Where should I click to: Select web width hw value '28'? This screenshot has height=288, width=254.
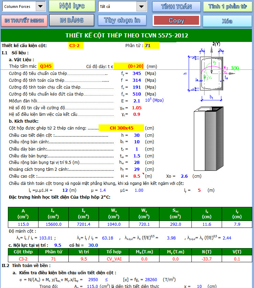tap(137, 162)
